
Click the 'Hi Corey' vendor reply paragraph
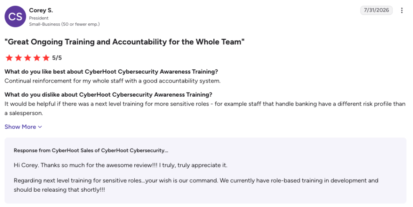coord(120,165)
